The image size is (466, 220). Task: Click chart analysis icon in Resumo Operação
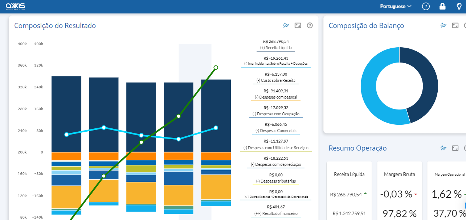[443, 148]
